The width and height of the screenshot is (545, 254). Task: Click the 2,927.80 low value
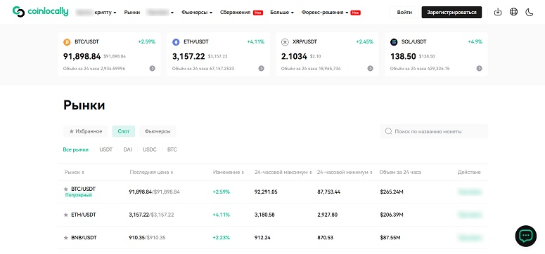click(x=327, y=215)
